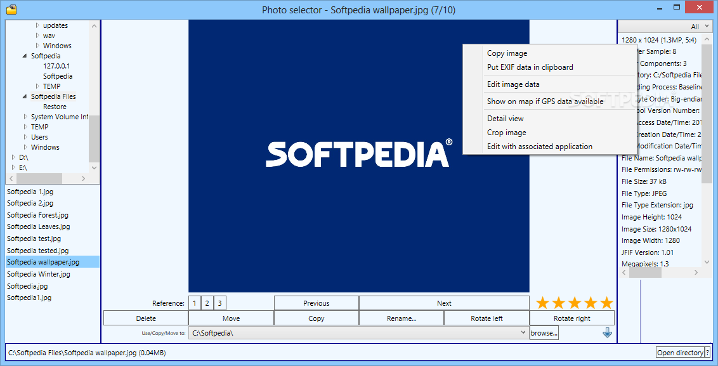718x366 pixels.
Task: Select reference slot 3
Action: coord(220,303)
